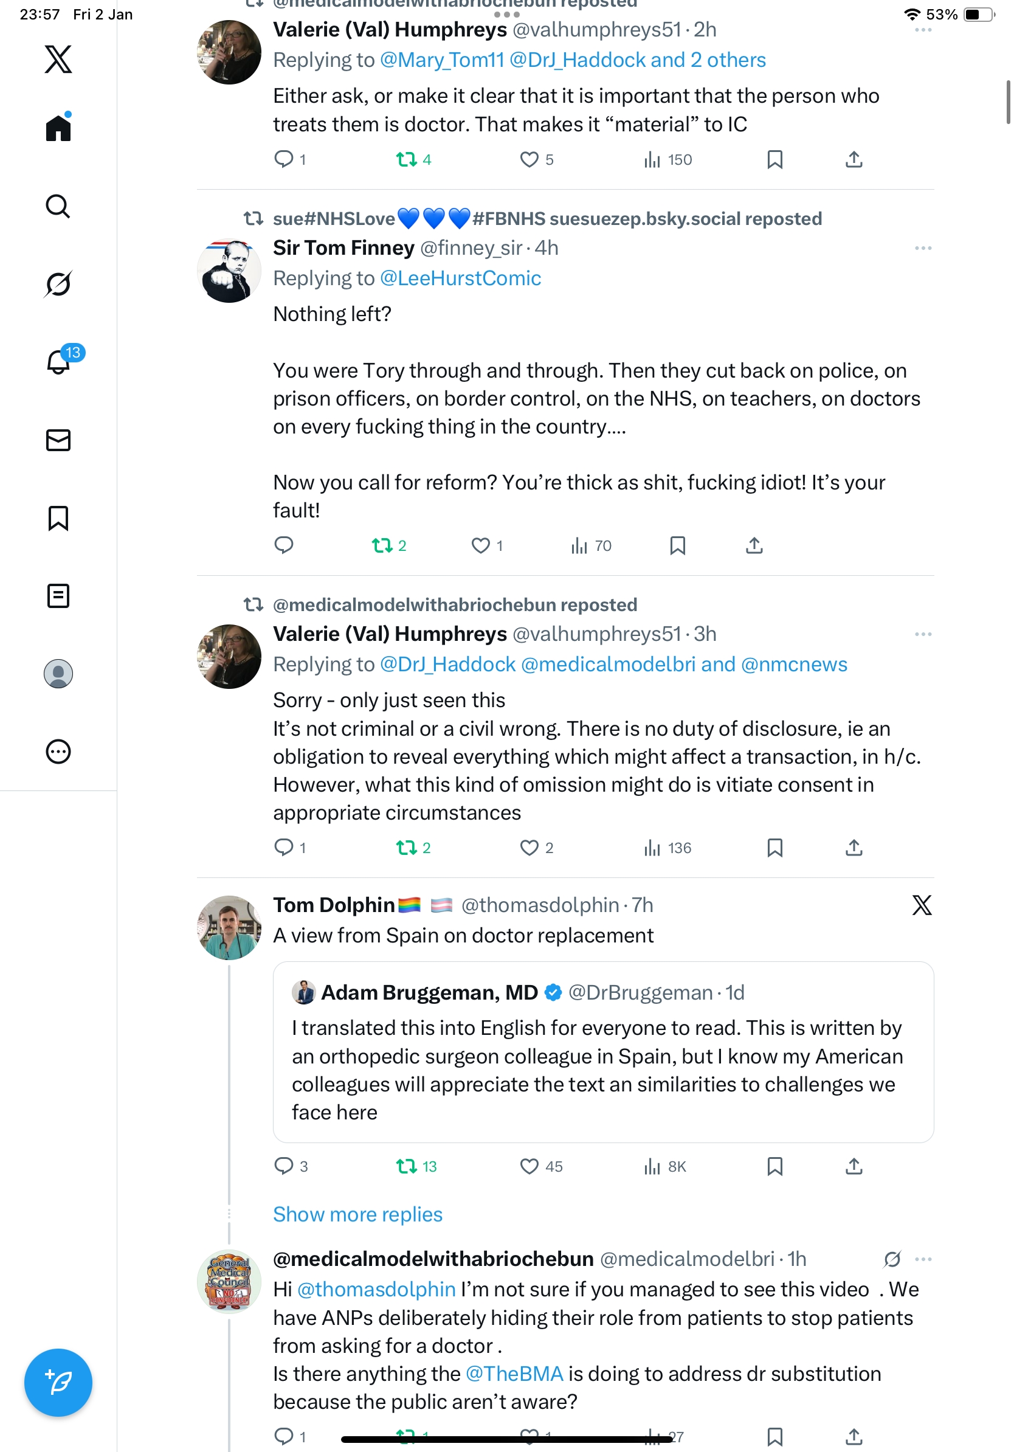Open Messages envelope in sidebar
This screenshot has width=1014, height=1452.
tap(58, 440)
